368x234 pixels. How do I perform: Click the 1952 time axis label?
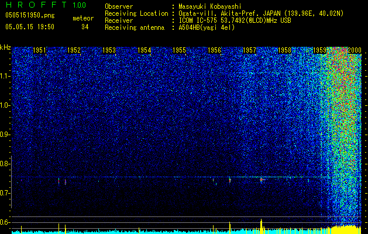74,50
